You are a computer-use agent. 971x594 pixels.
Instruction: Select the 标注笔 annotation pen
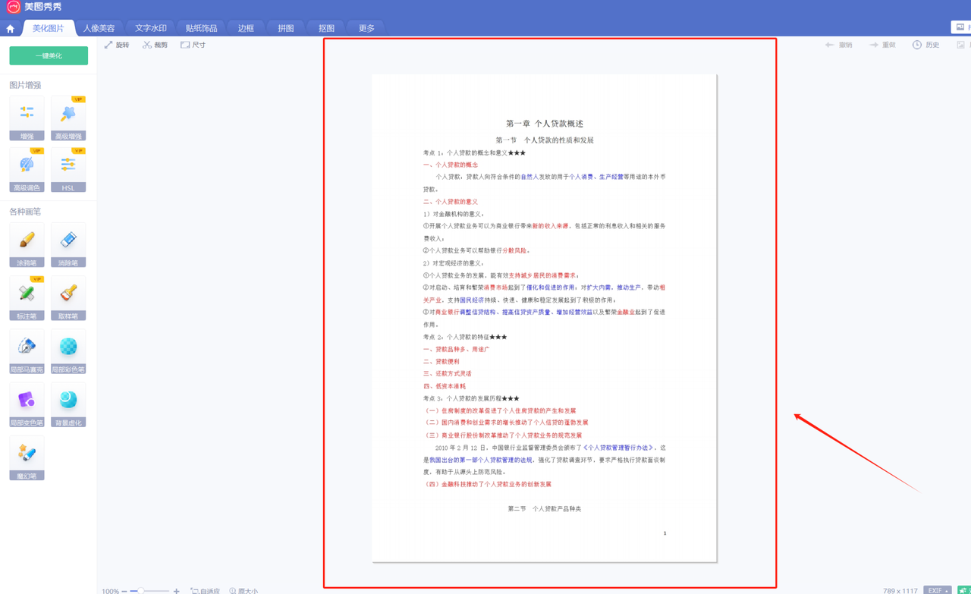click(x=27, y=298)
